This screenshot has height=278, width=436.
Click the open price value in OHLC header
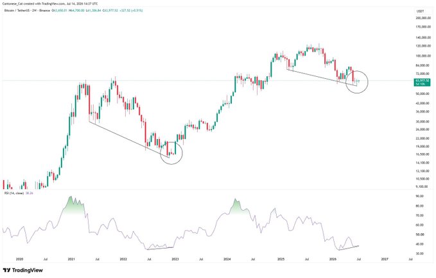pyautogui.click(x=59, y=10)
